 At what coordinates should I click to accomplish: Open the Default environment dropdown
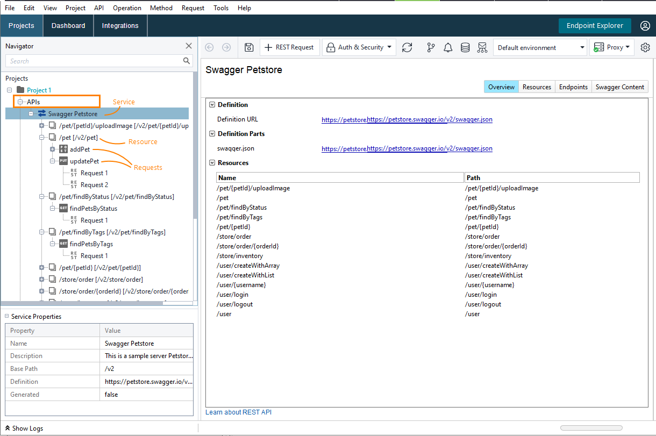540,47
